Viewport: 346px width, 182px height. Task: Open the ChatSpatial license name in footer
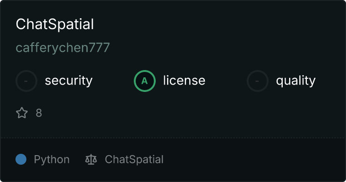[134, 159]
